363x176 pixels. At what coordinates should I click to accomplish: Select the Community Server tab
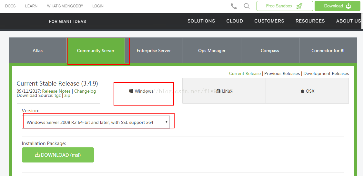coord(96,50)
